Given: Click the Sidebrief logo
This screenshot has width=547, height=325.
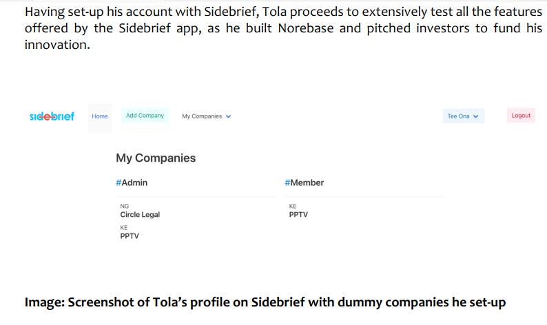Looking at the screenshot, I should (52, 116).
